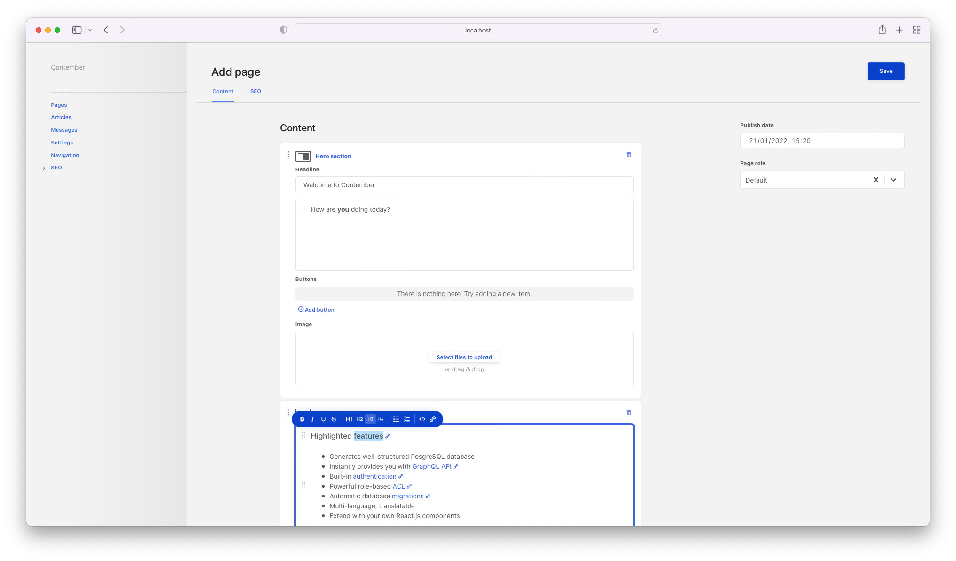The height and width of the screenshot is (561, 956).
Task: Click the delete second section icon
Action: (629, 413)
